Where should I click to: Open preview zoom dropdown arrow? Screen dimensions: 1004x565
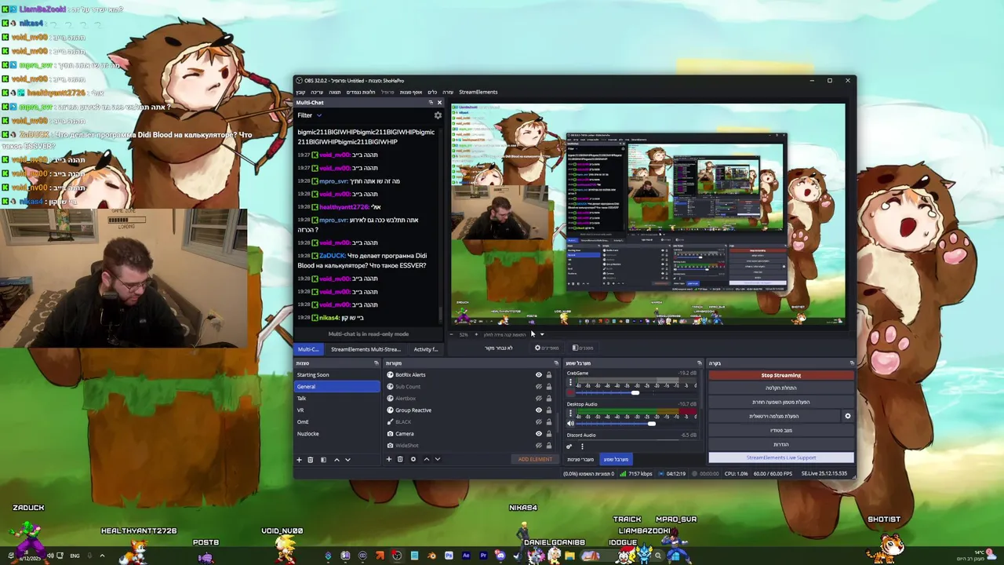(542, 334)
